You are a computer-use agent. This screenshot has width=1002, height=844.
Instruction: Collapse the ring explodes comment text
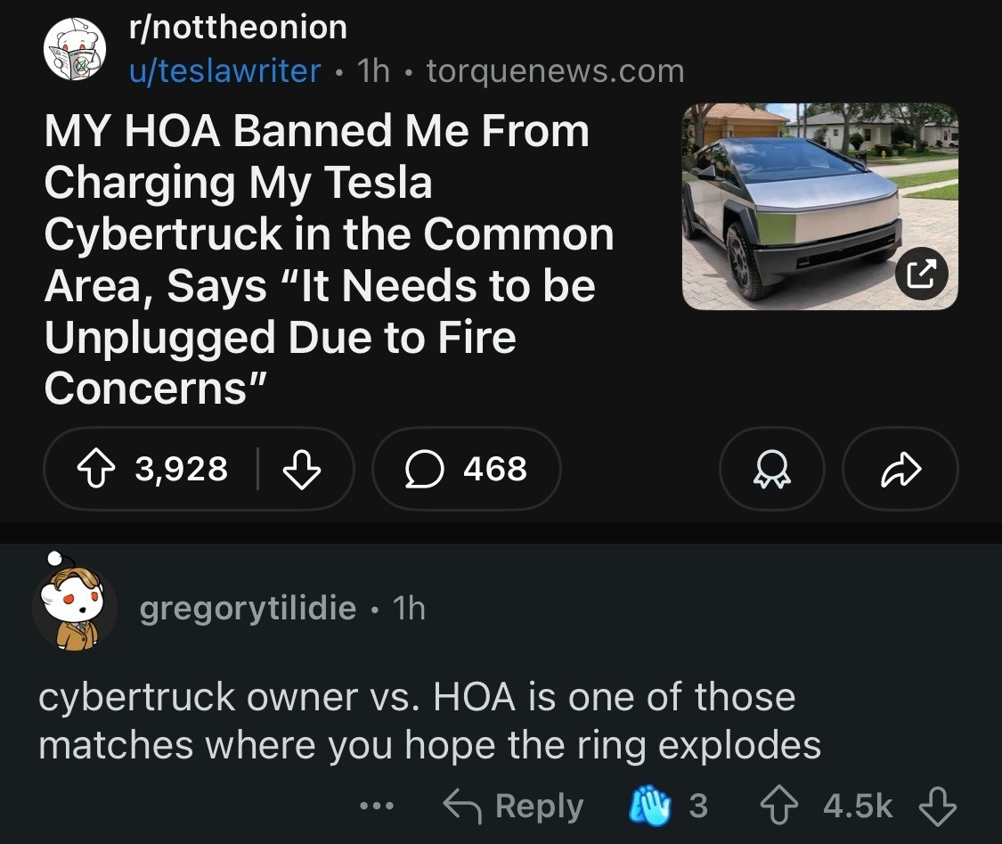point(429,721)
